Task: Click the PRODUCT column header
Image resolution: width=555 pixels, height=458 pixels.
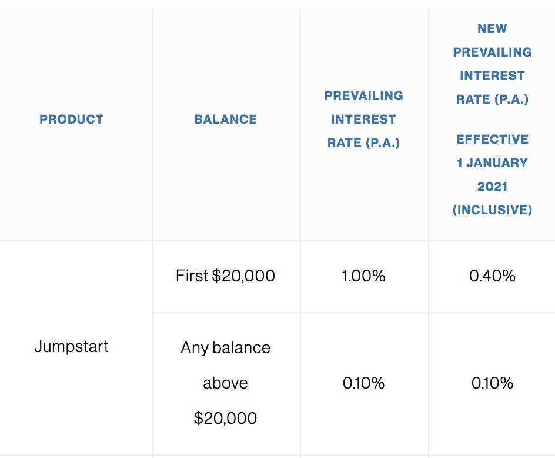Action: 71,120
